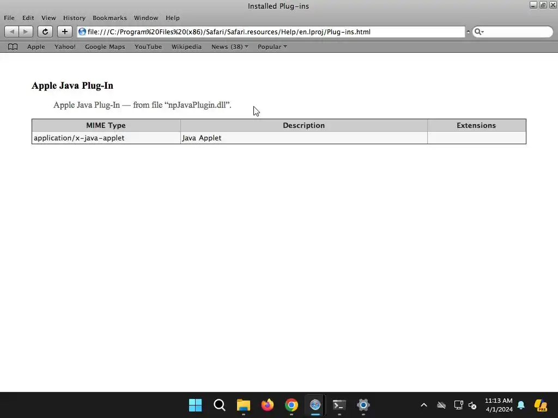Open the notifications bell icon
This screenshot has height=418, width=558.
(521, 405)
